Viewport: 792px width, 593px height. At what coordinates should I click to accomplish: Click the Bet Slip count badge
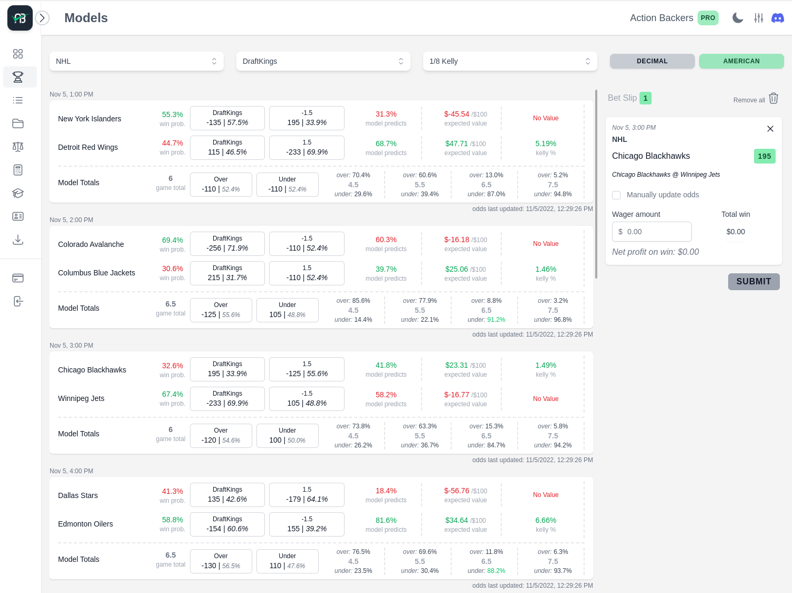pos(645,98)
